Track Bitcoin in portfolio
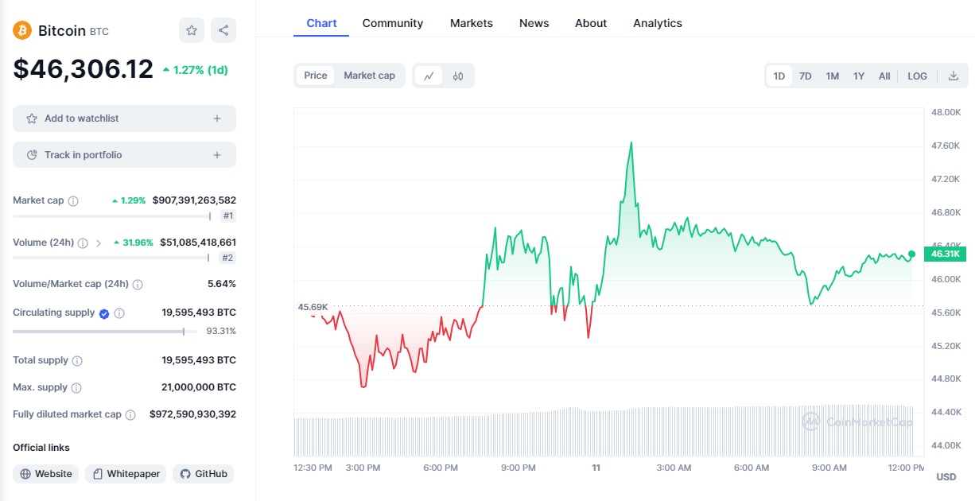The height and width of the screenshot is (501, 975). (124, 155)
